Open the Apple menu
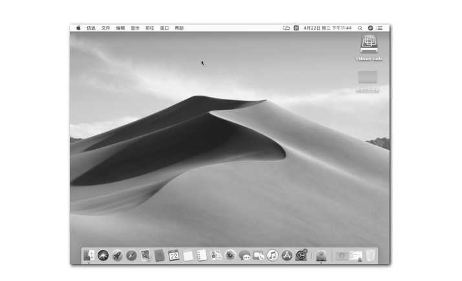Screen dimensions: 462x281 78,28
